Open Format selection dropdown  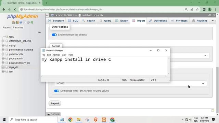pyautogui.click(x=205, y=55)
